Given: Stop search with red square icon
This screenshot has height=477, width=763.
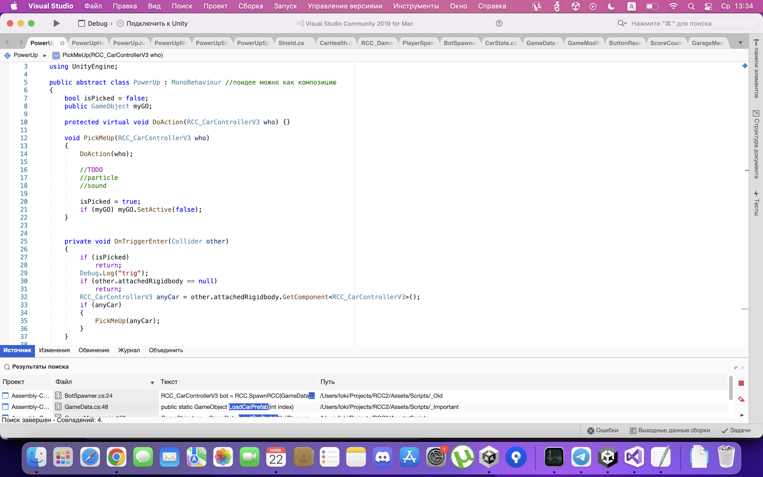Looking at the screenshot, I should [741, 383].
